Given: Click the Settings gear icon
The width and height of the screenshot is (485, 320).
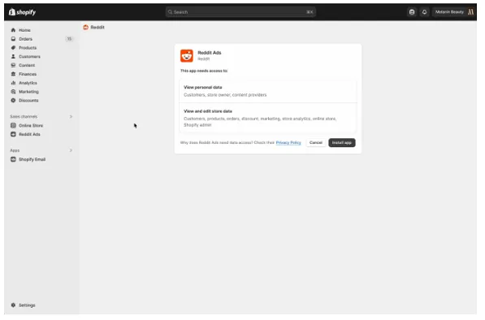Looking at the screenshot, I should [13, 305].
